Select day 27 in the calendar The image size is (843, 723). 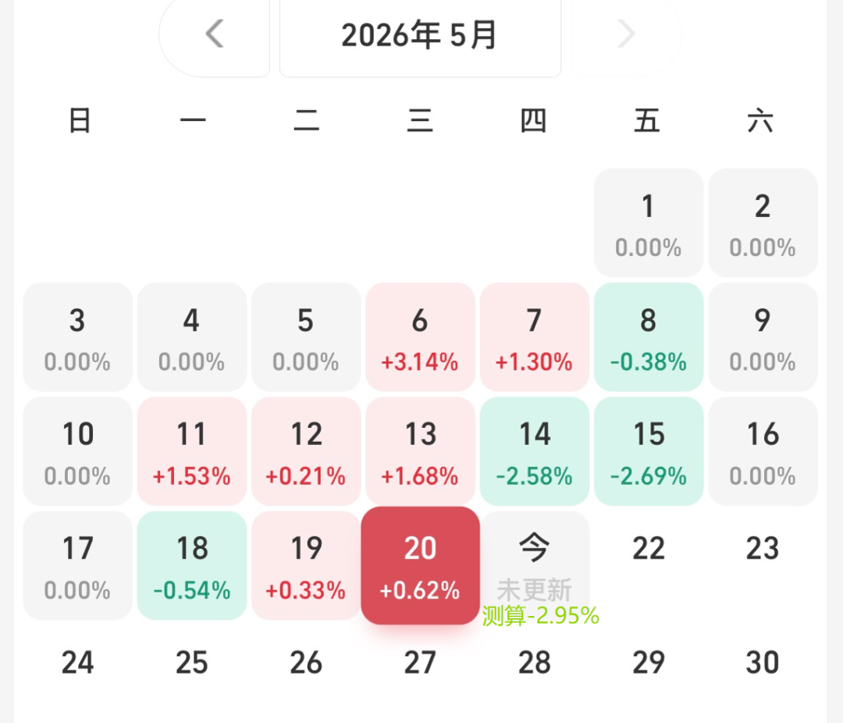click(x=421, y=663)
